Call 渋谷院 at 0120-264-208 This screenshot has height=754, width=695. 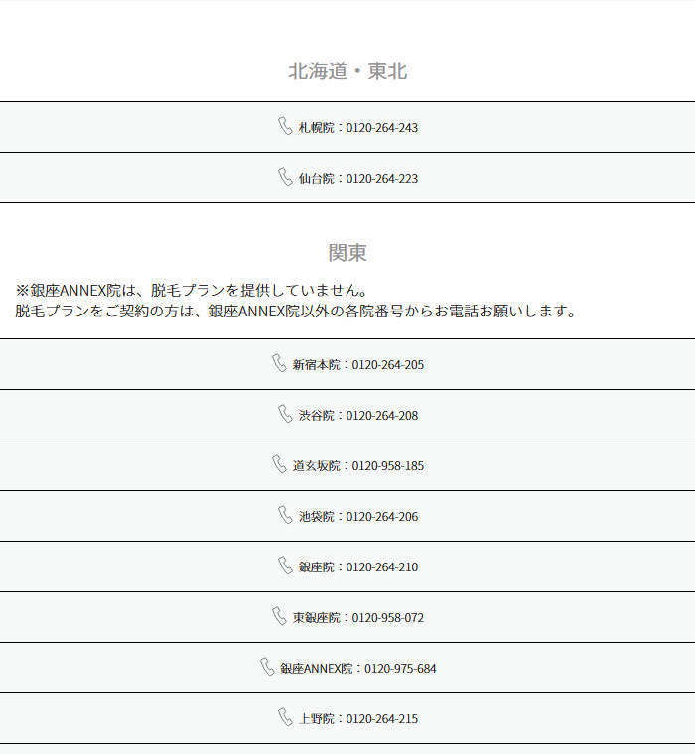click(347, 415)
